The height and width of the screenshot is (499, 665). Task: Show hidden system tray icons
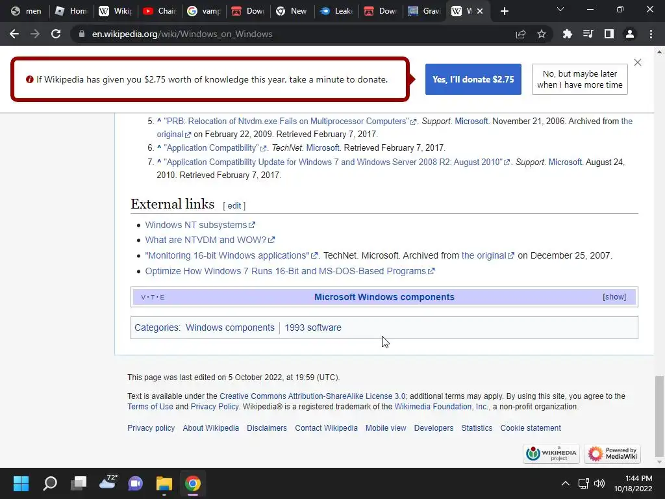(566, 483)
